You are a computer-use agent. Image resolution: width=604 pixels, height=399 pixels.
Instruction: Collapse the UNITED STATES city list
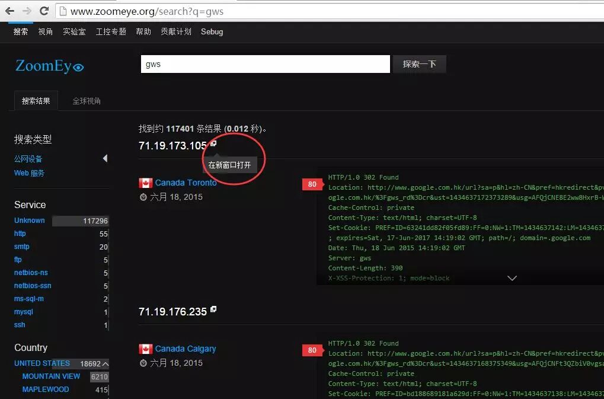[106, 363]
